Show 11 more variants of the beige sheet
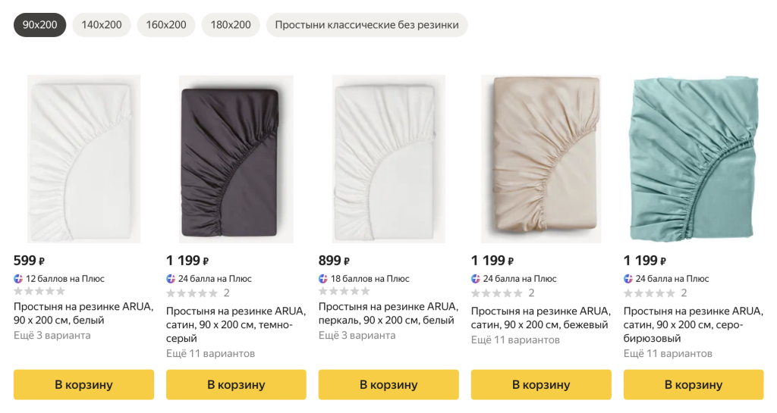 click(515, 339)
